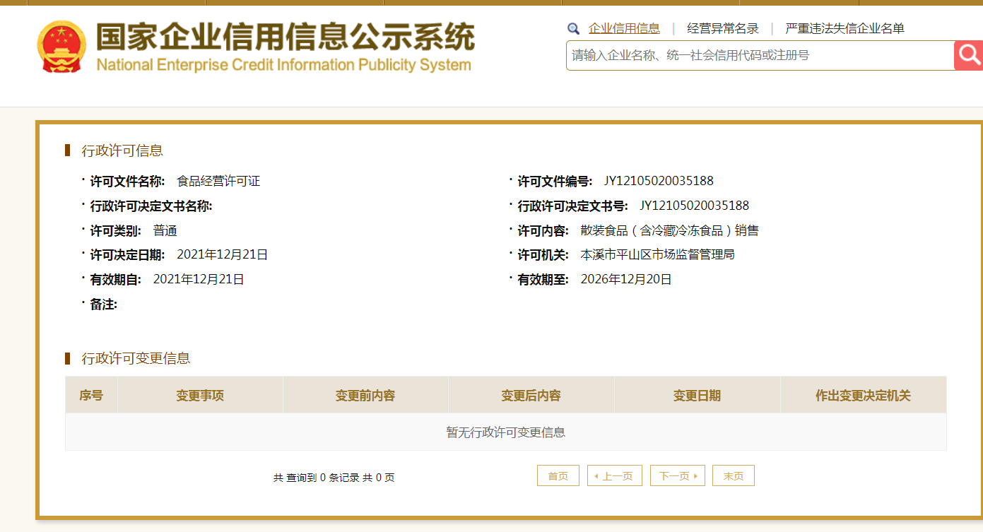Click 本溪市平山区市场监督管理局 authority text
The width and height of the screenshot is (983, 532).
click(x=658, y=254)
